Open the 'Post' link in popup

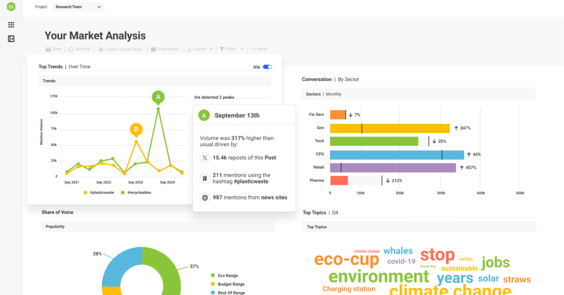tap(270, 158)
